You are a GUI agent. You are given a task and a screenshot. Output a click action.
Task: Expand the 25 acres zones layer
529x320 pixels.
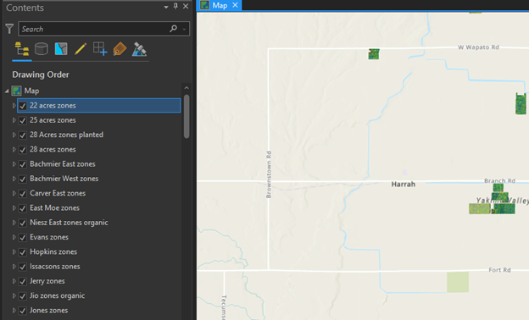point(14,120)
